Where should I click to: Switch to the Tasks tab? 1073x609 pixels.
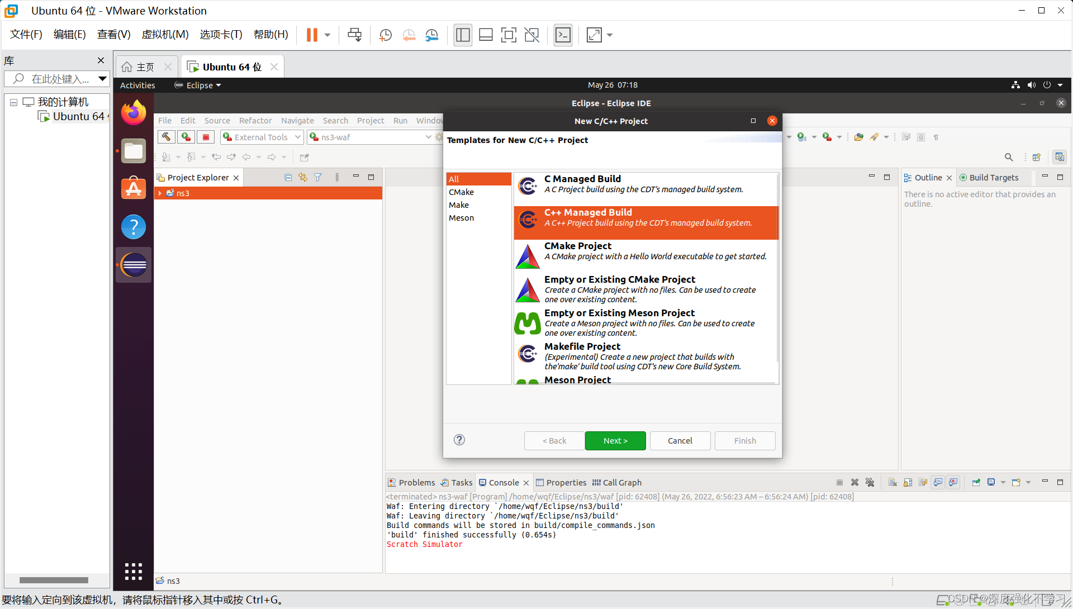[457, 483]
